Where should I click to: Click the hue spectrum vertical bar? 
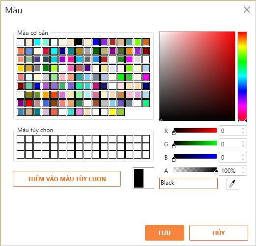[242, 76]
